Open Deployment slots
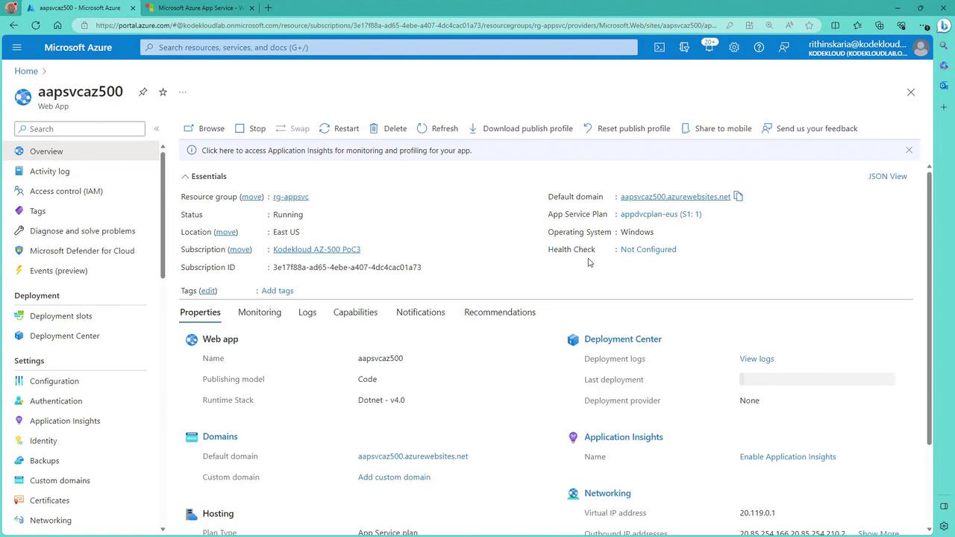Viewport: 955px width, 537px height. pos(81,315)
